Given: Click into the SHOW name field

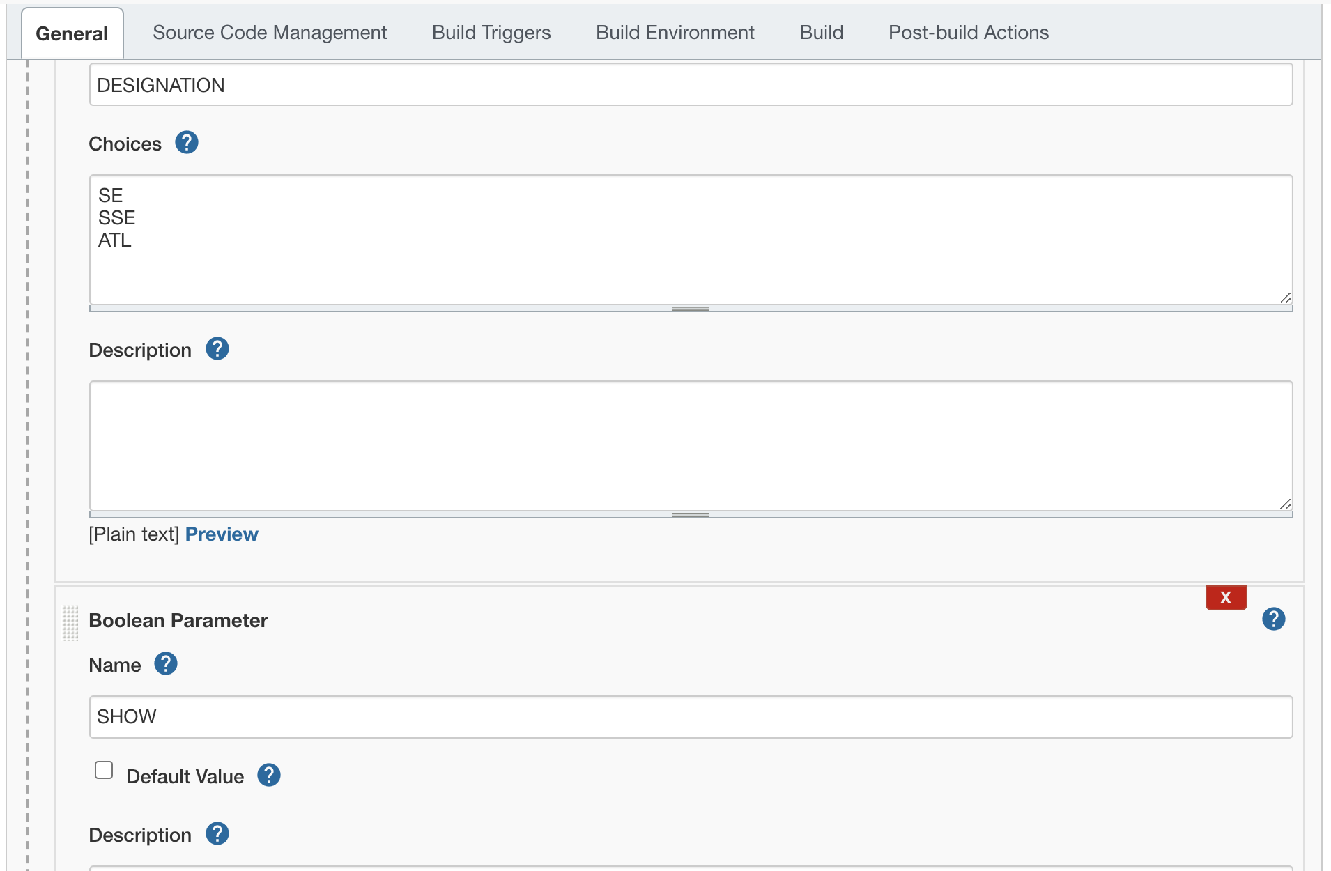Looking at the screenshot, I should click(x=691, y=717).
